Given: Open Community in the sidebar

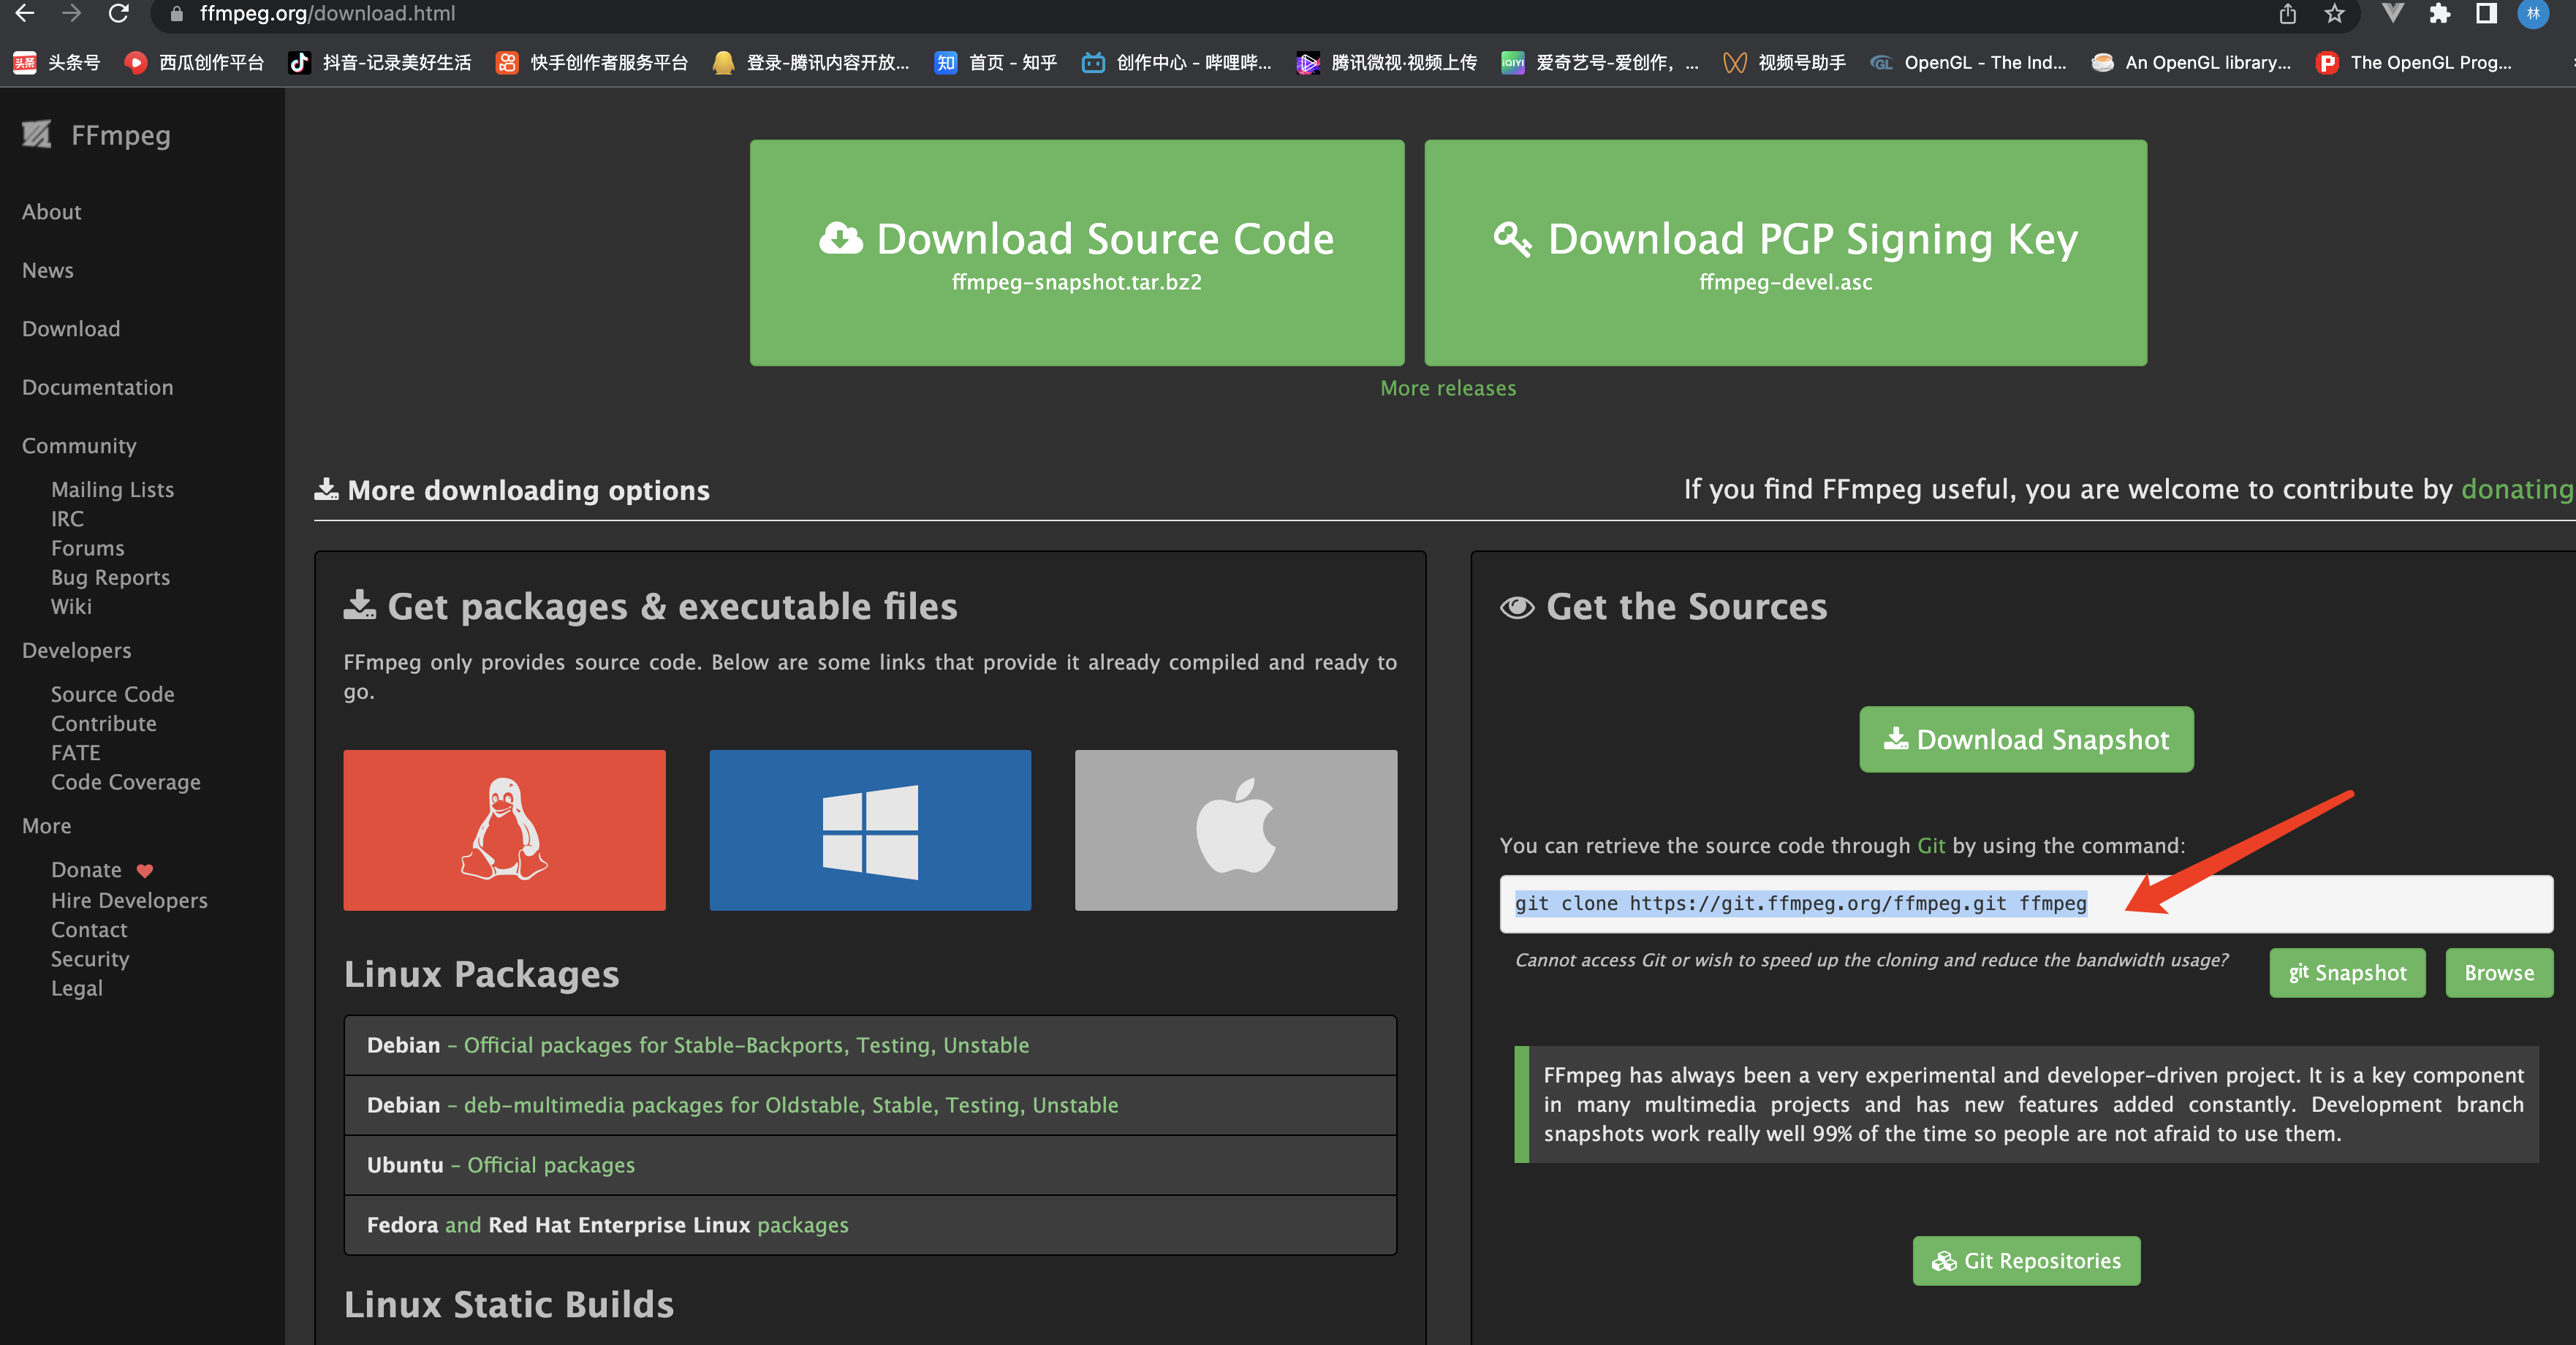Looking at the screenshot, I should [79, 446].
